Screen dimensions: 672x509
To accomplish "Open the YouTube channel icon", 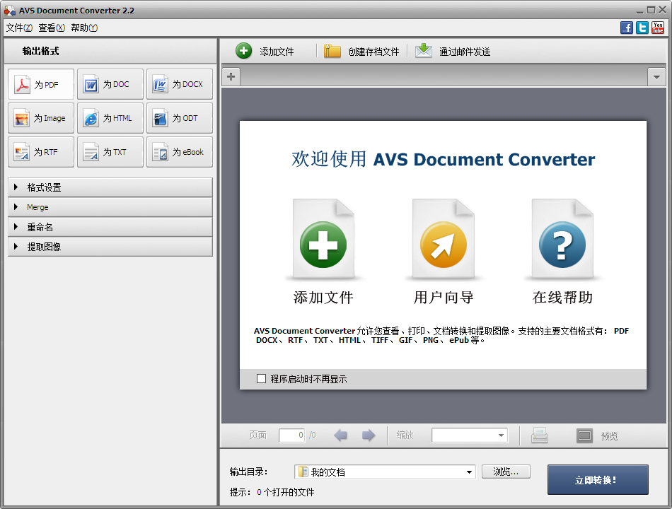I will click(657, 28).
